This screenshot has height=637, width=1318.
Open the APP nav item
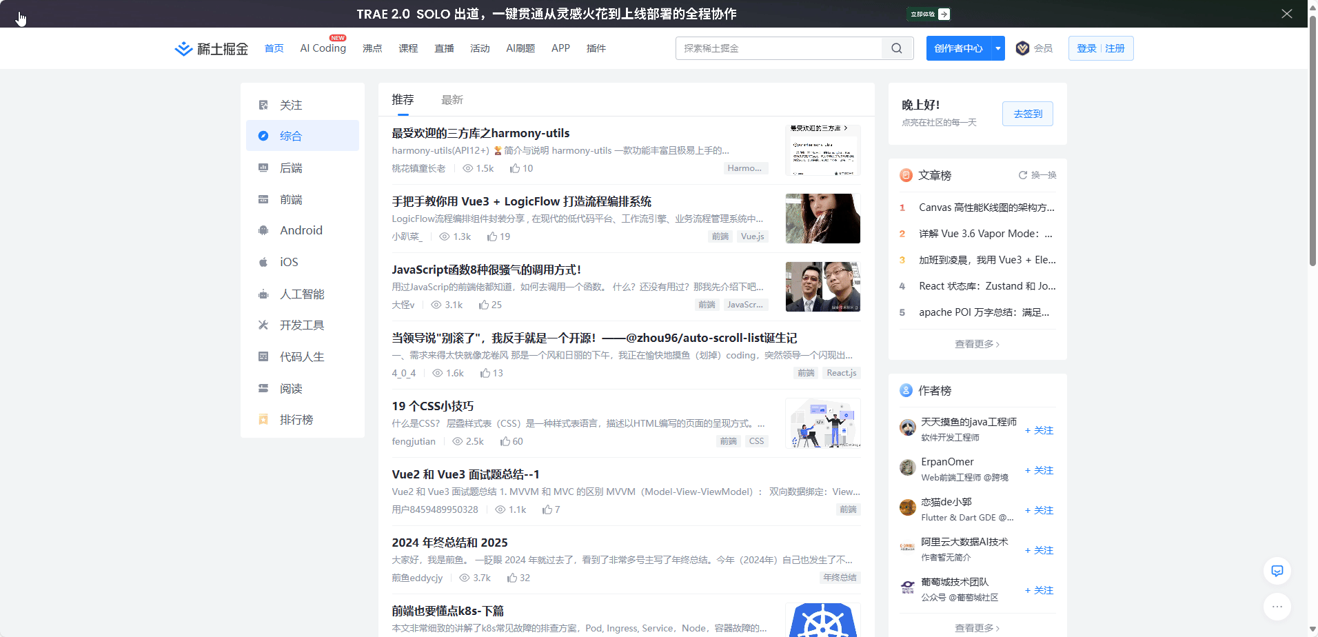click(560, 48)
